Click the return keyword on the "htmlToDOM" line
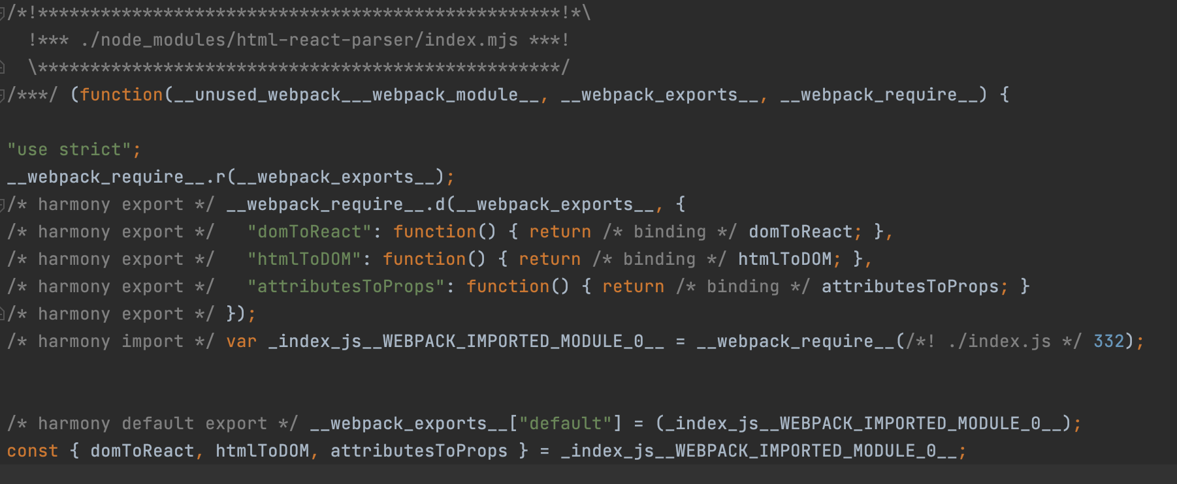 (x=550, y=259)
